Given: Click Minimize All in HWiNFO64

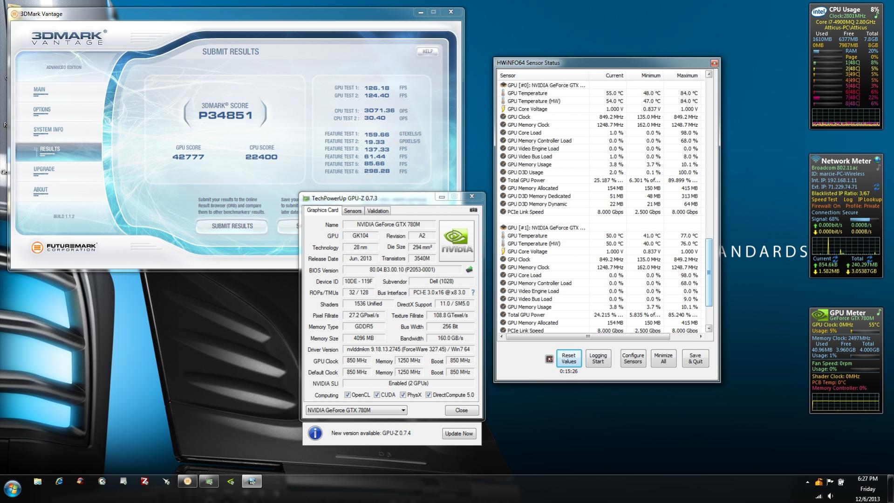Looking at the screenshot, I should pyautogui.click(x=663, y=358).
